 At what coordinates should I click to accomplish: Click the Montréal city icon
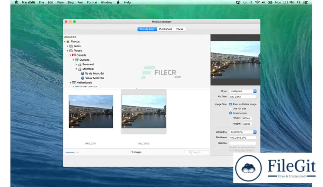pos(80,69)
